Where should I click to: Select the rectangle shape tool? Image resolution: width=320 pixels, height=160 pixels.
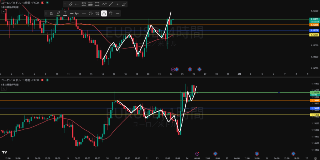point(97,4)
